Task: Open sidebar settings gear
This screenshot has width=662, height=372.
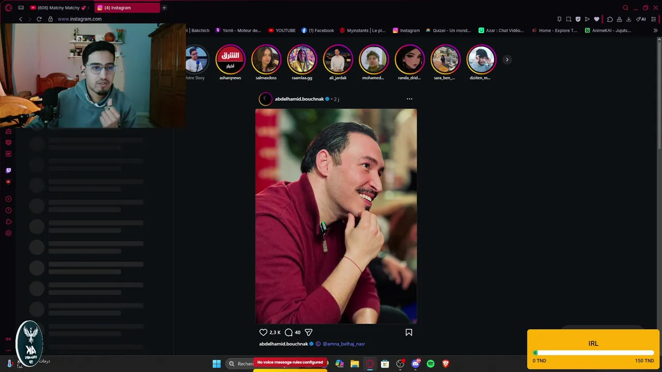Action: [x=8, y=233]
